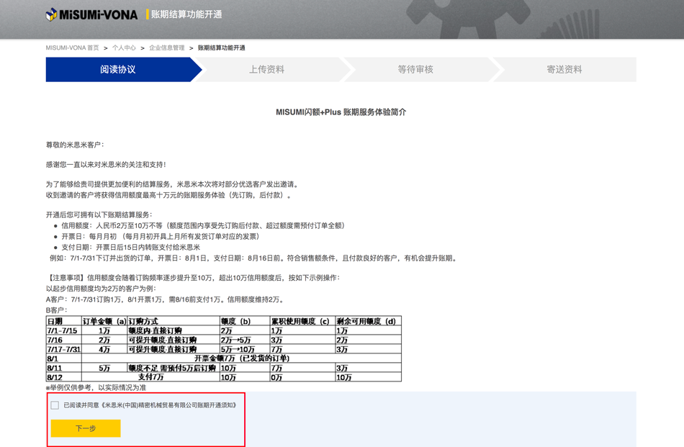
Task: Select the 剩余可用额度 (d) column header
Action: tap(366, 321)
